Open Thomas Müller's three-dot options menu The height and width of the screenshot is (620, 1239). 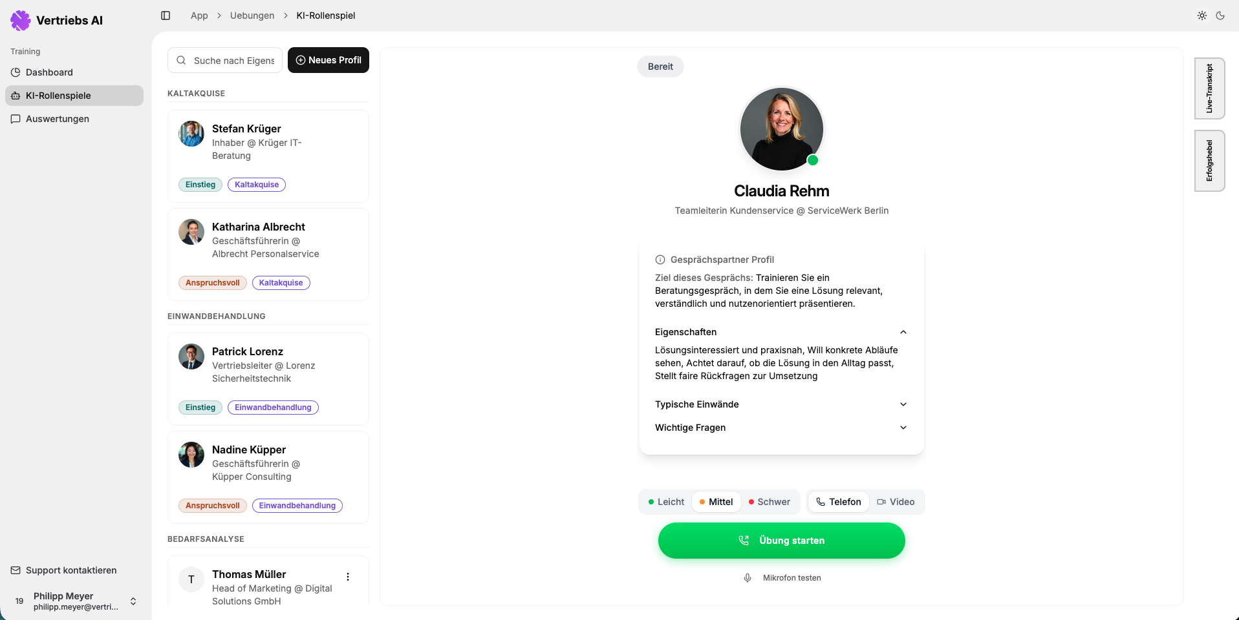[348, 577]
